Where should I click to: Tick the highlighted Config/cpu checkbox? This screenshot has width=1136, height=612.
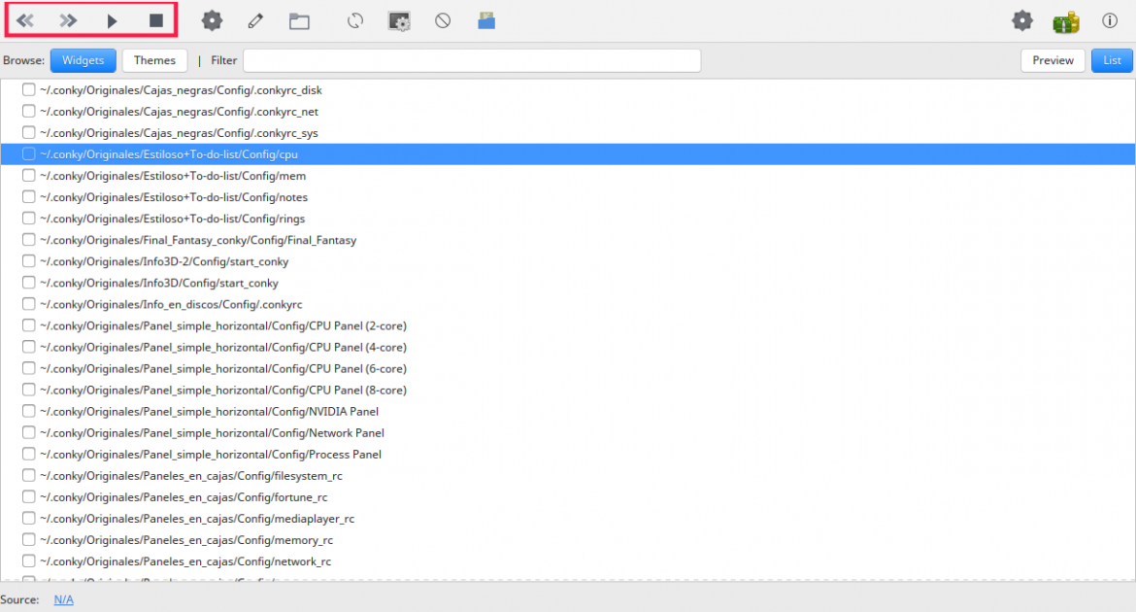(x=28, y=153)
